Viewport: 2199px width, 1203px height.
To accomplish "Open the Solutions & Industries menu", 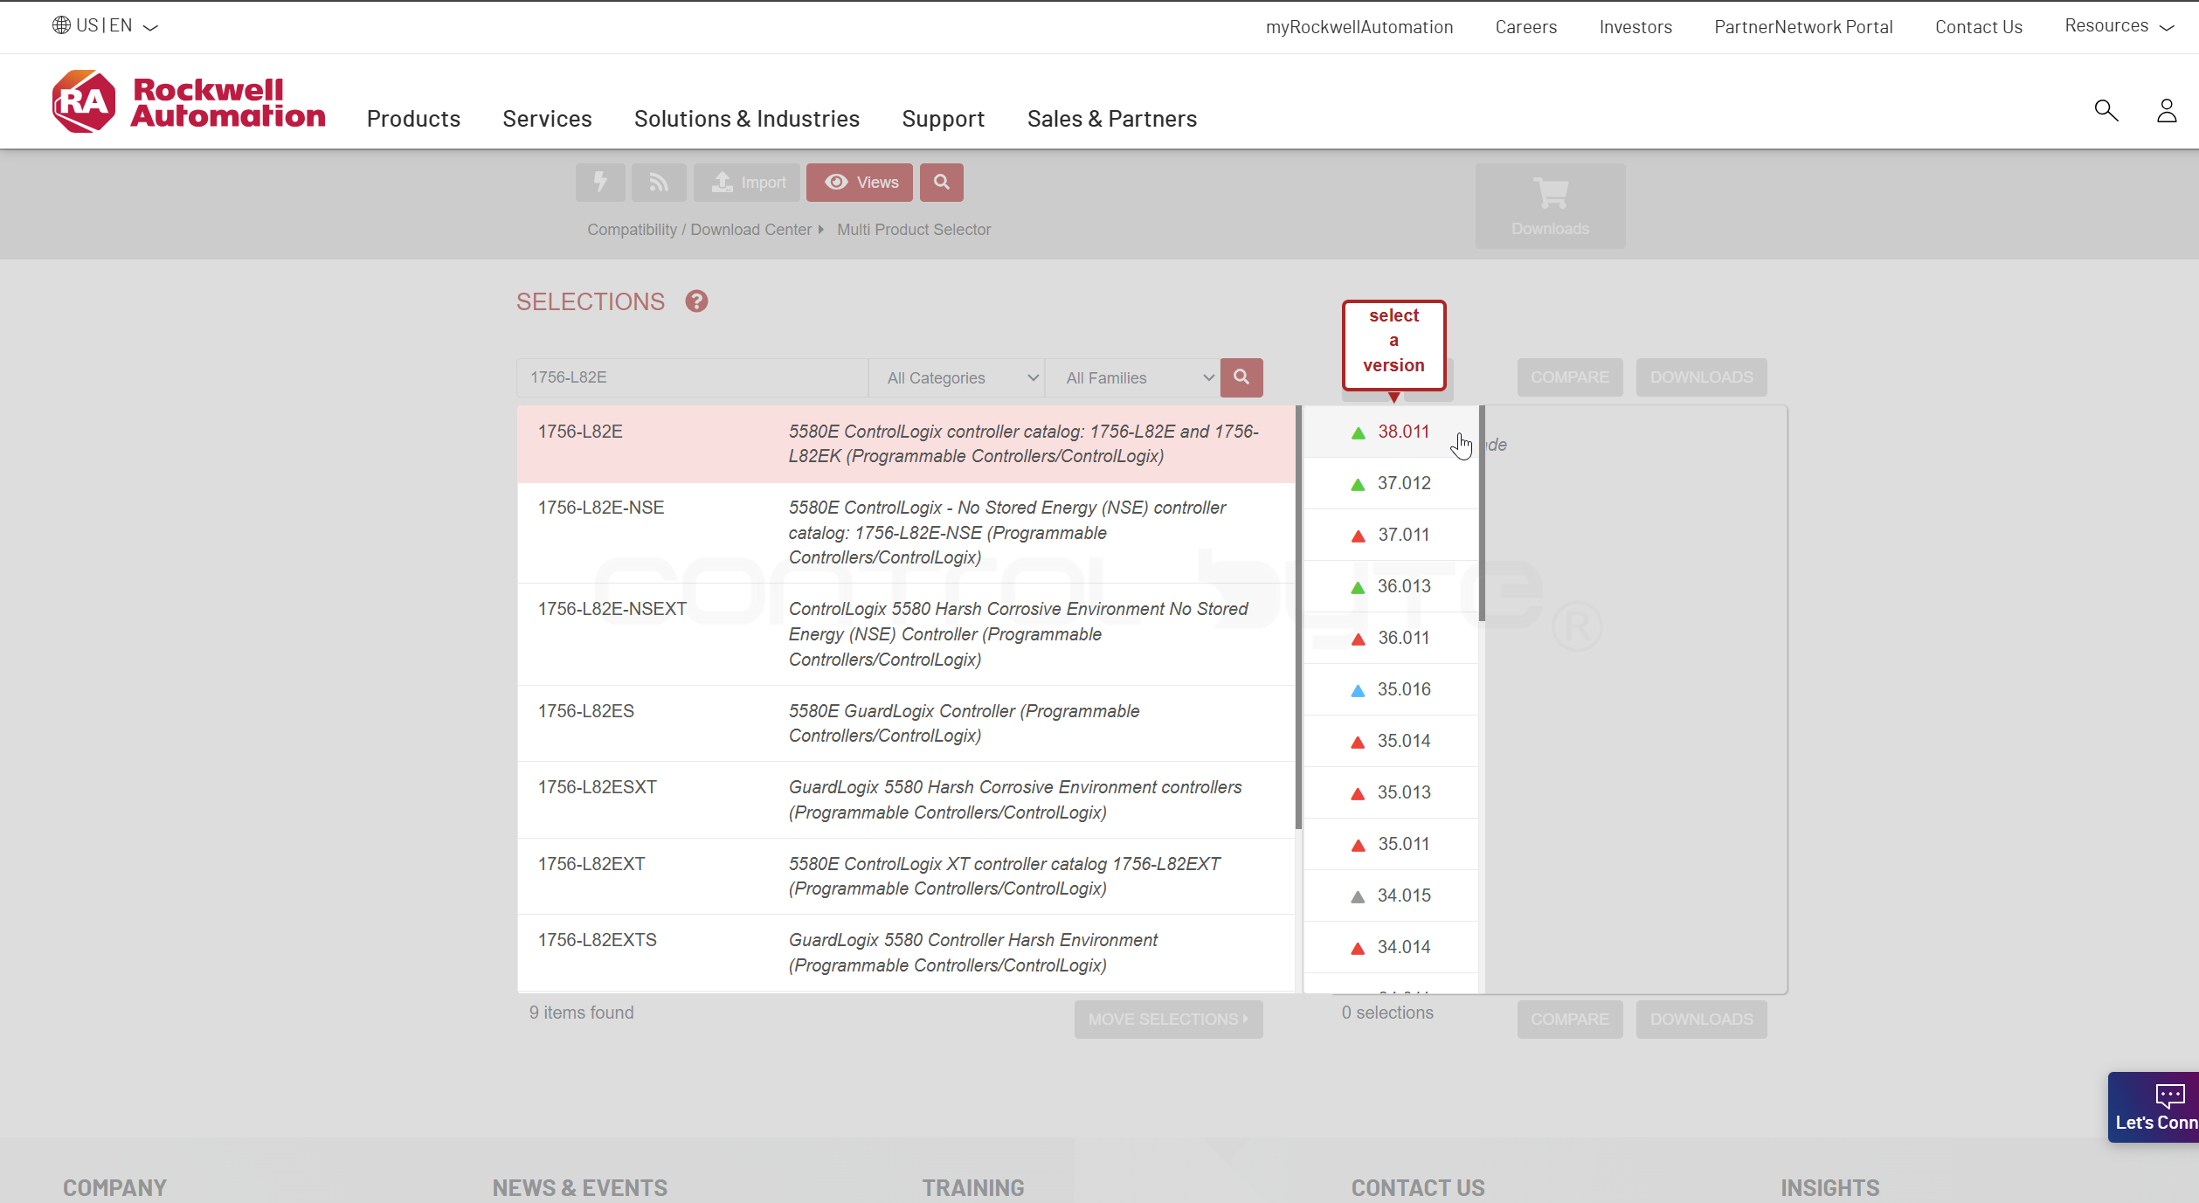I will [747, 119].
